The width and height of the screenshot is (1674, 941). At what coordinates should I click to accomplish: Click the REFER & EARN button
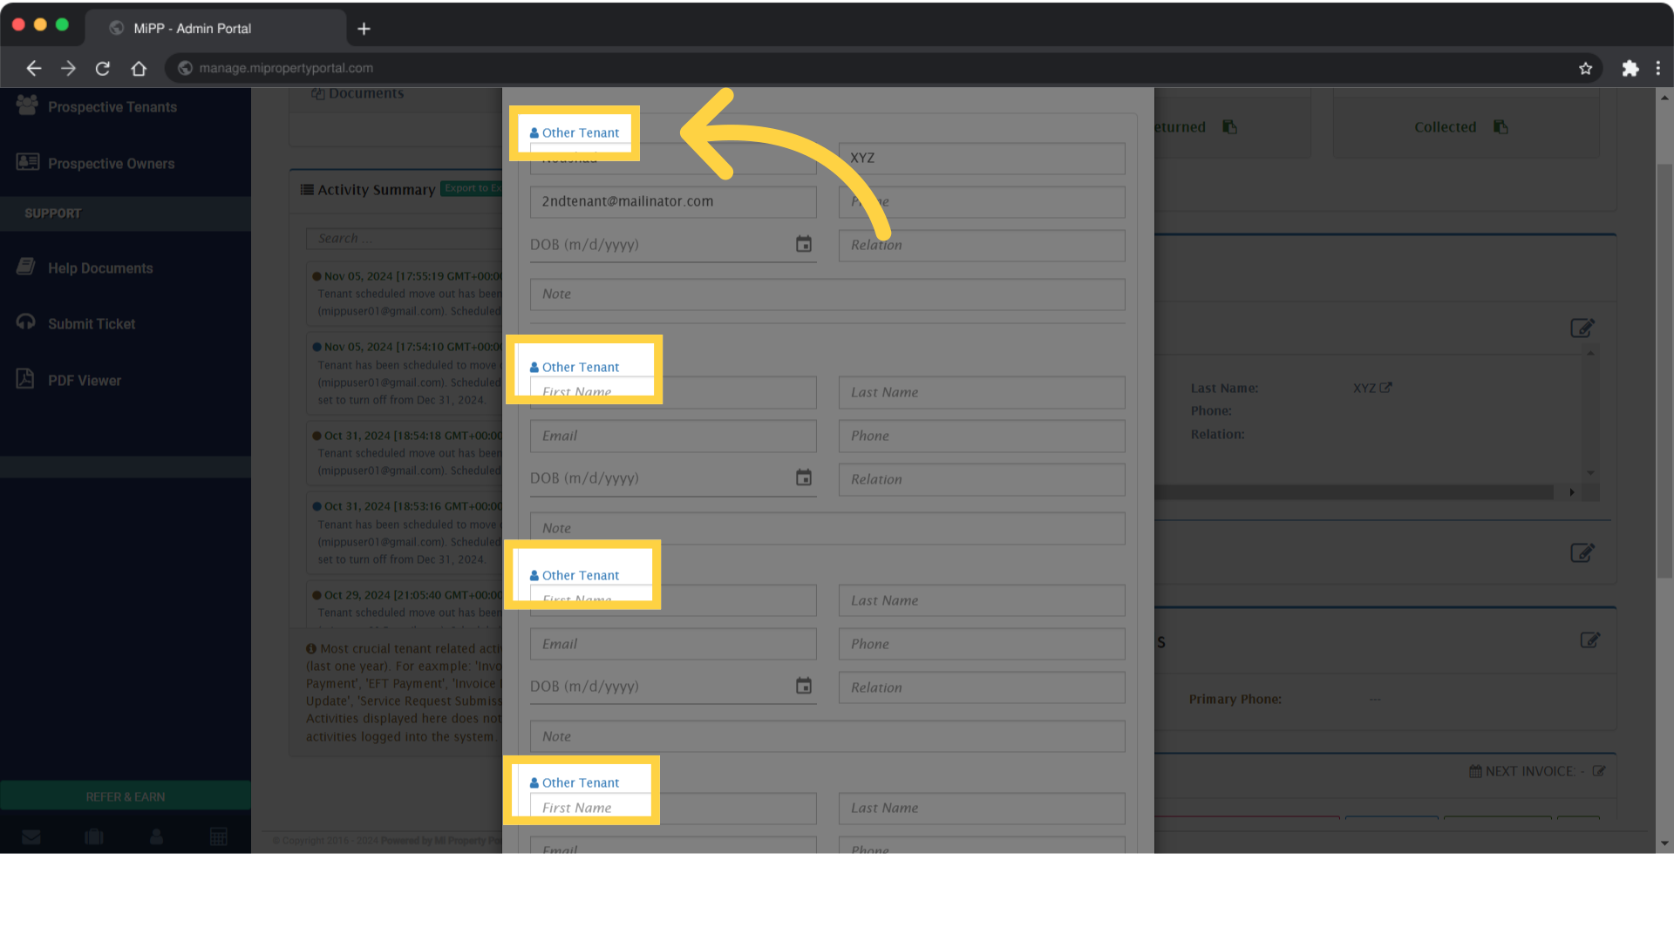coord(126,796)
